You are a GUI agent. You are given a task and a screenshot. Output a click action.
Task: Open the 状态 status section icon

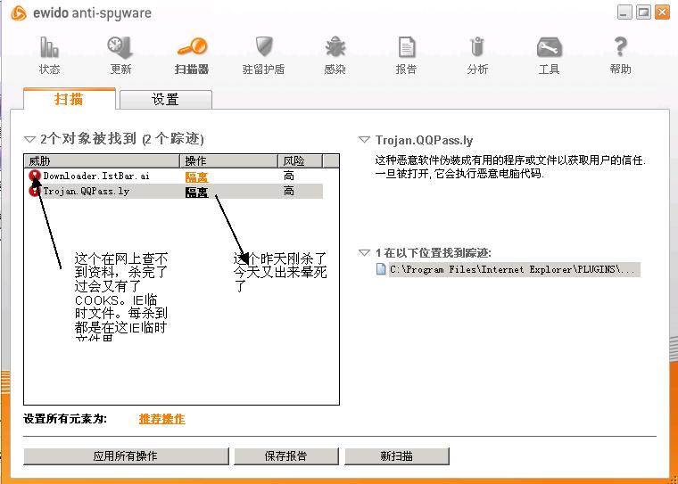[x=50, y=47]
